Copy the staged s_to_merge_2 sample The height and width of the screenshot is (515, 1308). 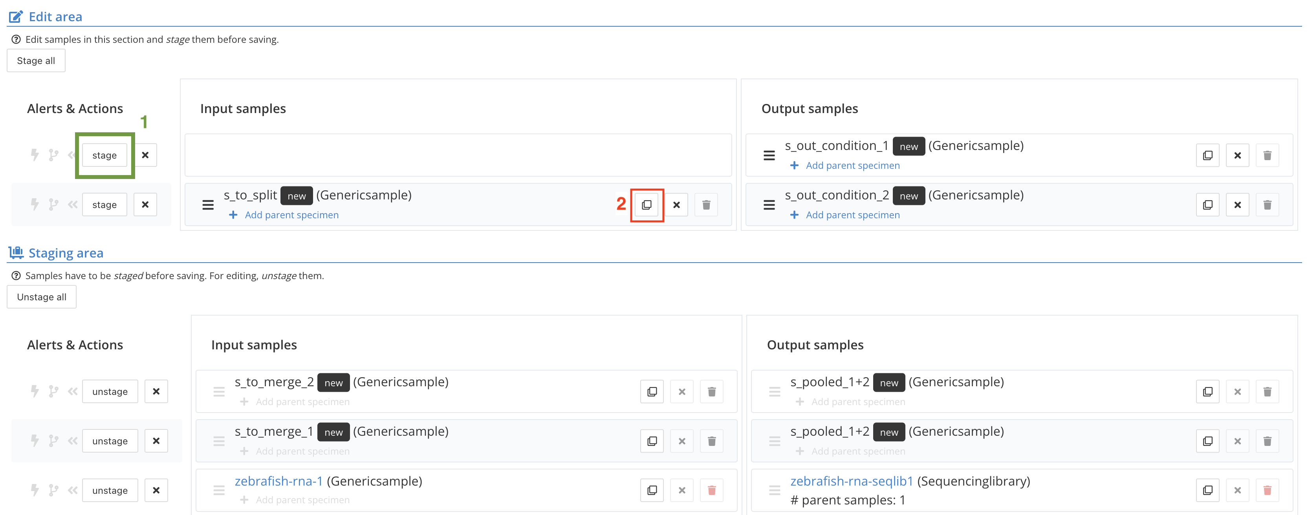[x=652, y=392]
